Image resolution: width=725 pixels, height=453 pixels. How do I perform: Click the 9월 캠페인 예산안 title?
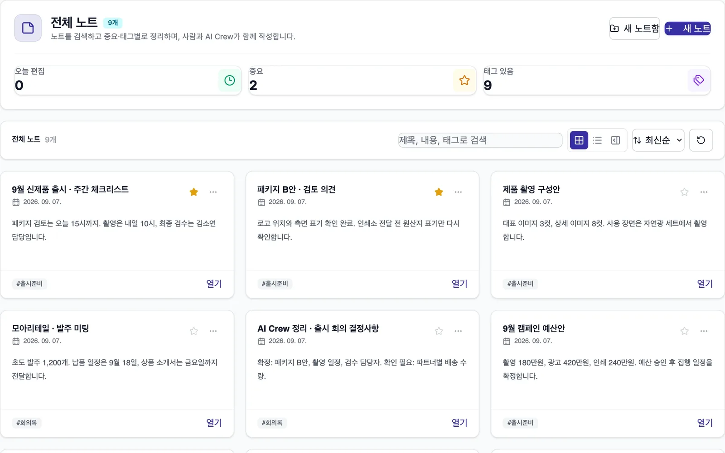tap(534, 328)
